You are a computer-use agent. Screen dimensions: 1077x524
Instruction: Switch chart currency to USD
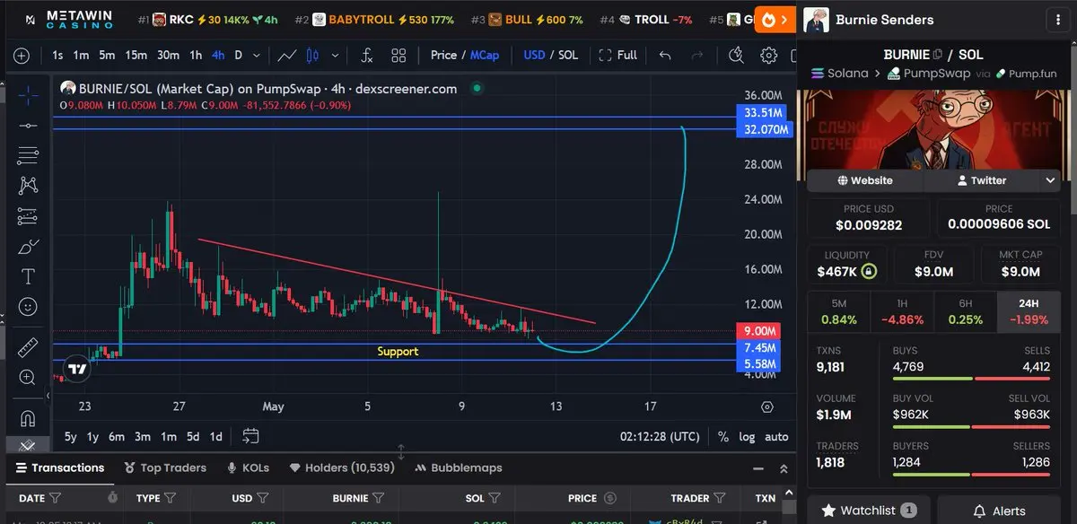[x=534, y=55]
